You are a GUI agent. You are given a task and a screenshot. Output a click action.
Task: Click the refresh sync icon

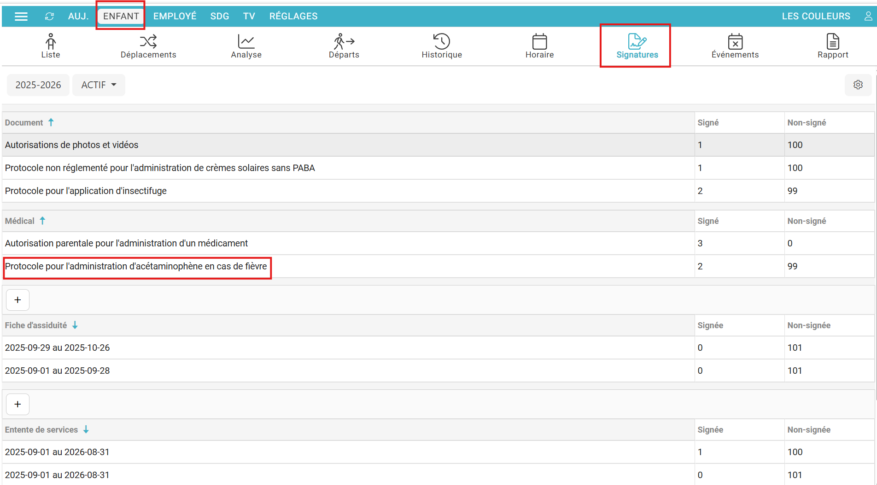(x=49, y=17)
